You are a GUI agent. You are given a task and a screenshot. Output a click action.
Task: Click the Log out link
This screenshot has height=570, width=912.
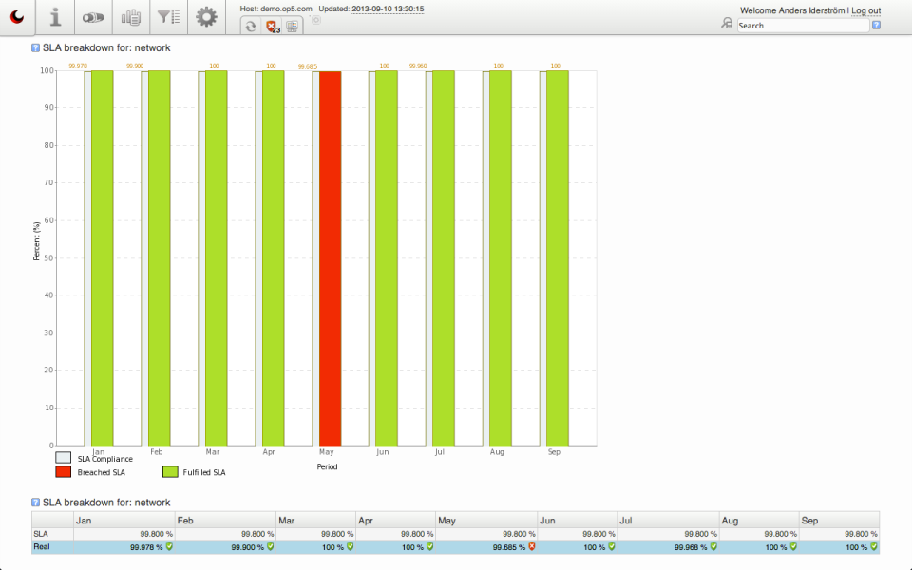866,10
